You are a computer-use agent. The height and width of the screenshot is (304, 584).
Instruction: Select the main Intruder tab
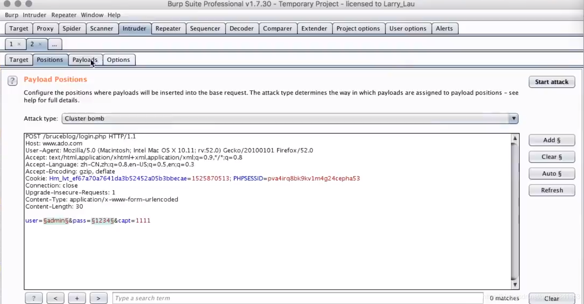[x=134, y=29]
